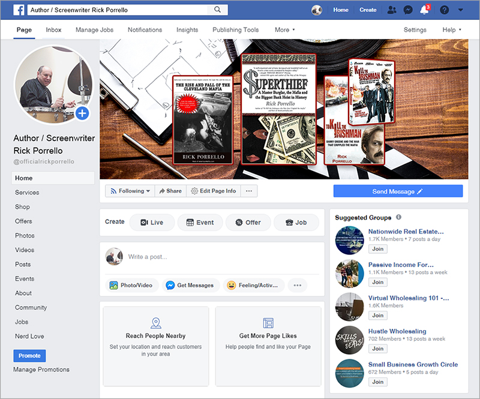Open the account dropdown arrow in top bar
This screenshot has width=480, height=399.
(x=460, y=10)
